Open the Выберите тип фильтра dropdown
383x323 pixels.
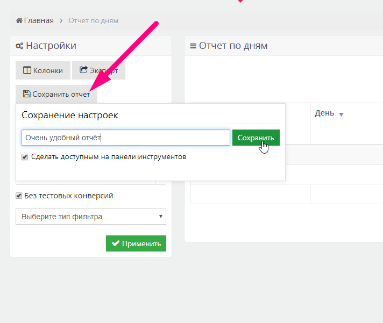click(x=91, y=217)
